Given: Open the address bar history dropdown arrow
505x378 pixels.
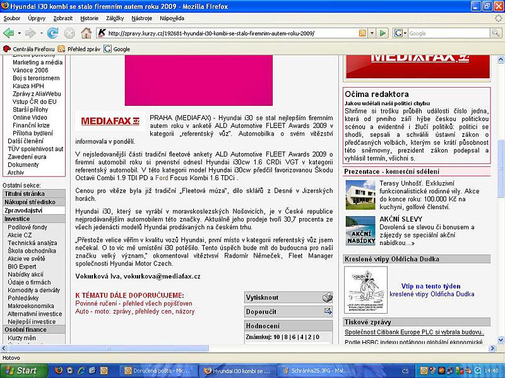Looking at the screenshot, I should pos(372,33).
